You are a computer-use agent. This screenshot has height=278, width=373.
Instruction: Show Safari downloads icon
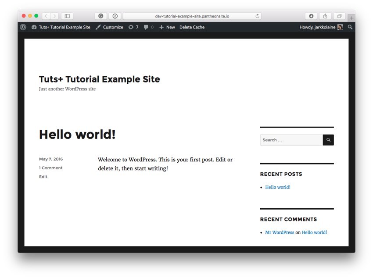[x=311, y=16]
